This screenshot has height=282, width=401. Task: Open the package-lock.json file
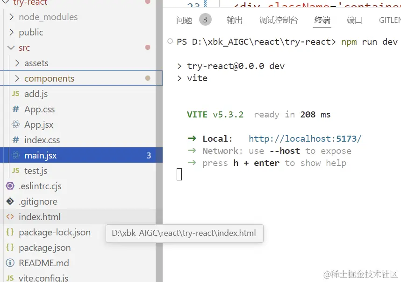click(x=55, y=232)
